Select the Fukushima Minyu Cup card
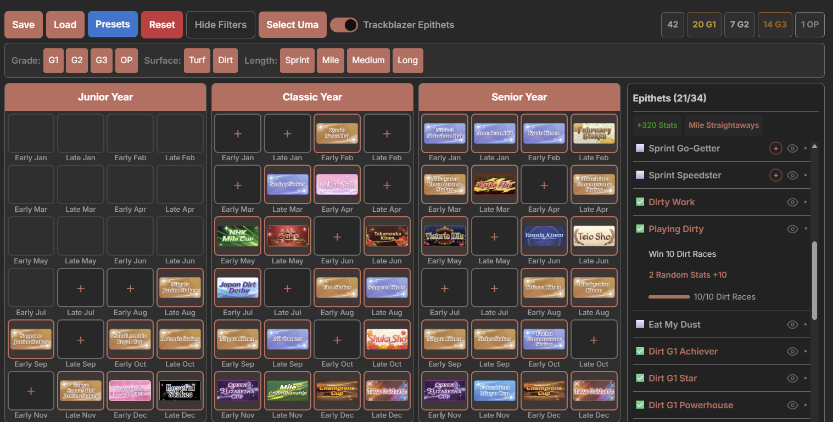The image size is (833, 422). 495,391
